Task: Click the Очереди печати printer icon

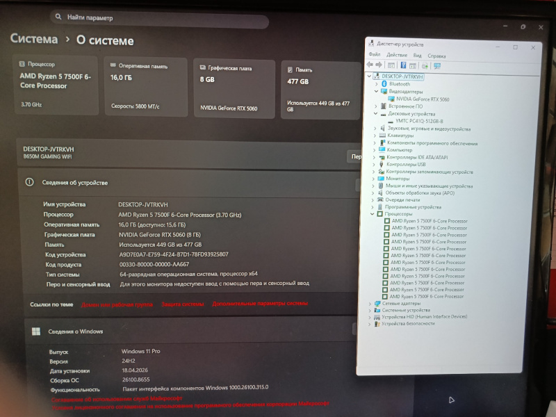Action: click(x=380, y=199)
